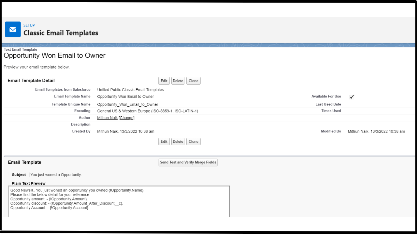417x234 pixels.
Task: Click the 'Opportunity amount' line in preview
Action: [x=49, y=199]
